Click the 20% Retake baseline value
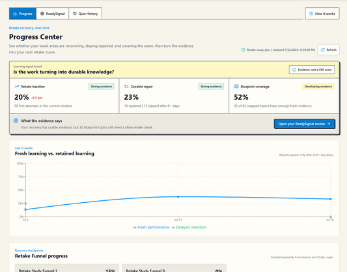The width and height of the screenshot is (347, 272). click(21, 97)
